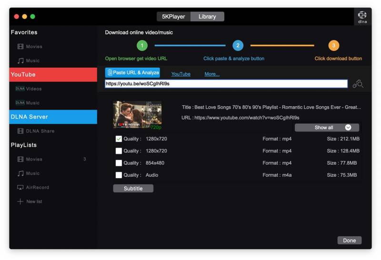The height and width of the screenshot is (260, 381).
Task: Click 'Format : m4a' text
Action: [x=277, y=175]
